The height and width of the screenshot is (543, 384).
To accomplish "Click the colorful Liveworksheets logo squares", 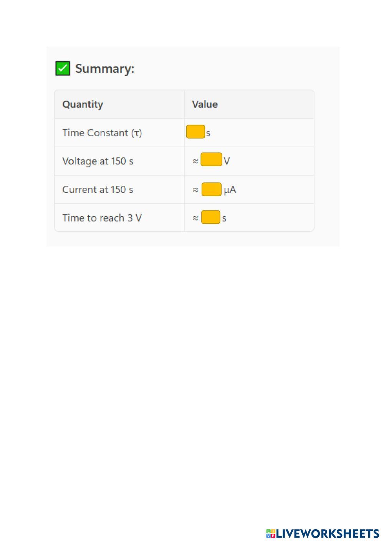I will coord(271,533).
